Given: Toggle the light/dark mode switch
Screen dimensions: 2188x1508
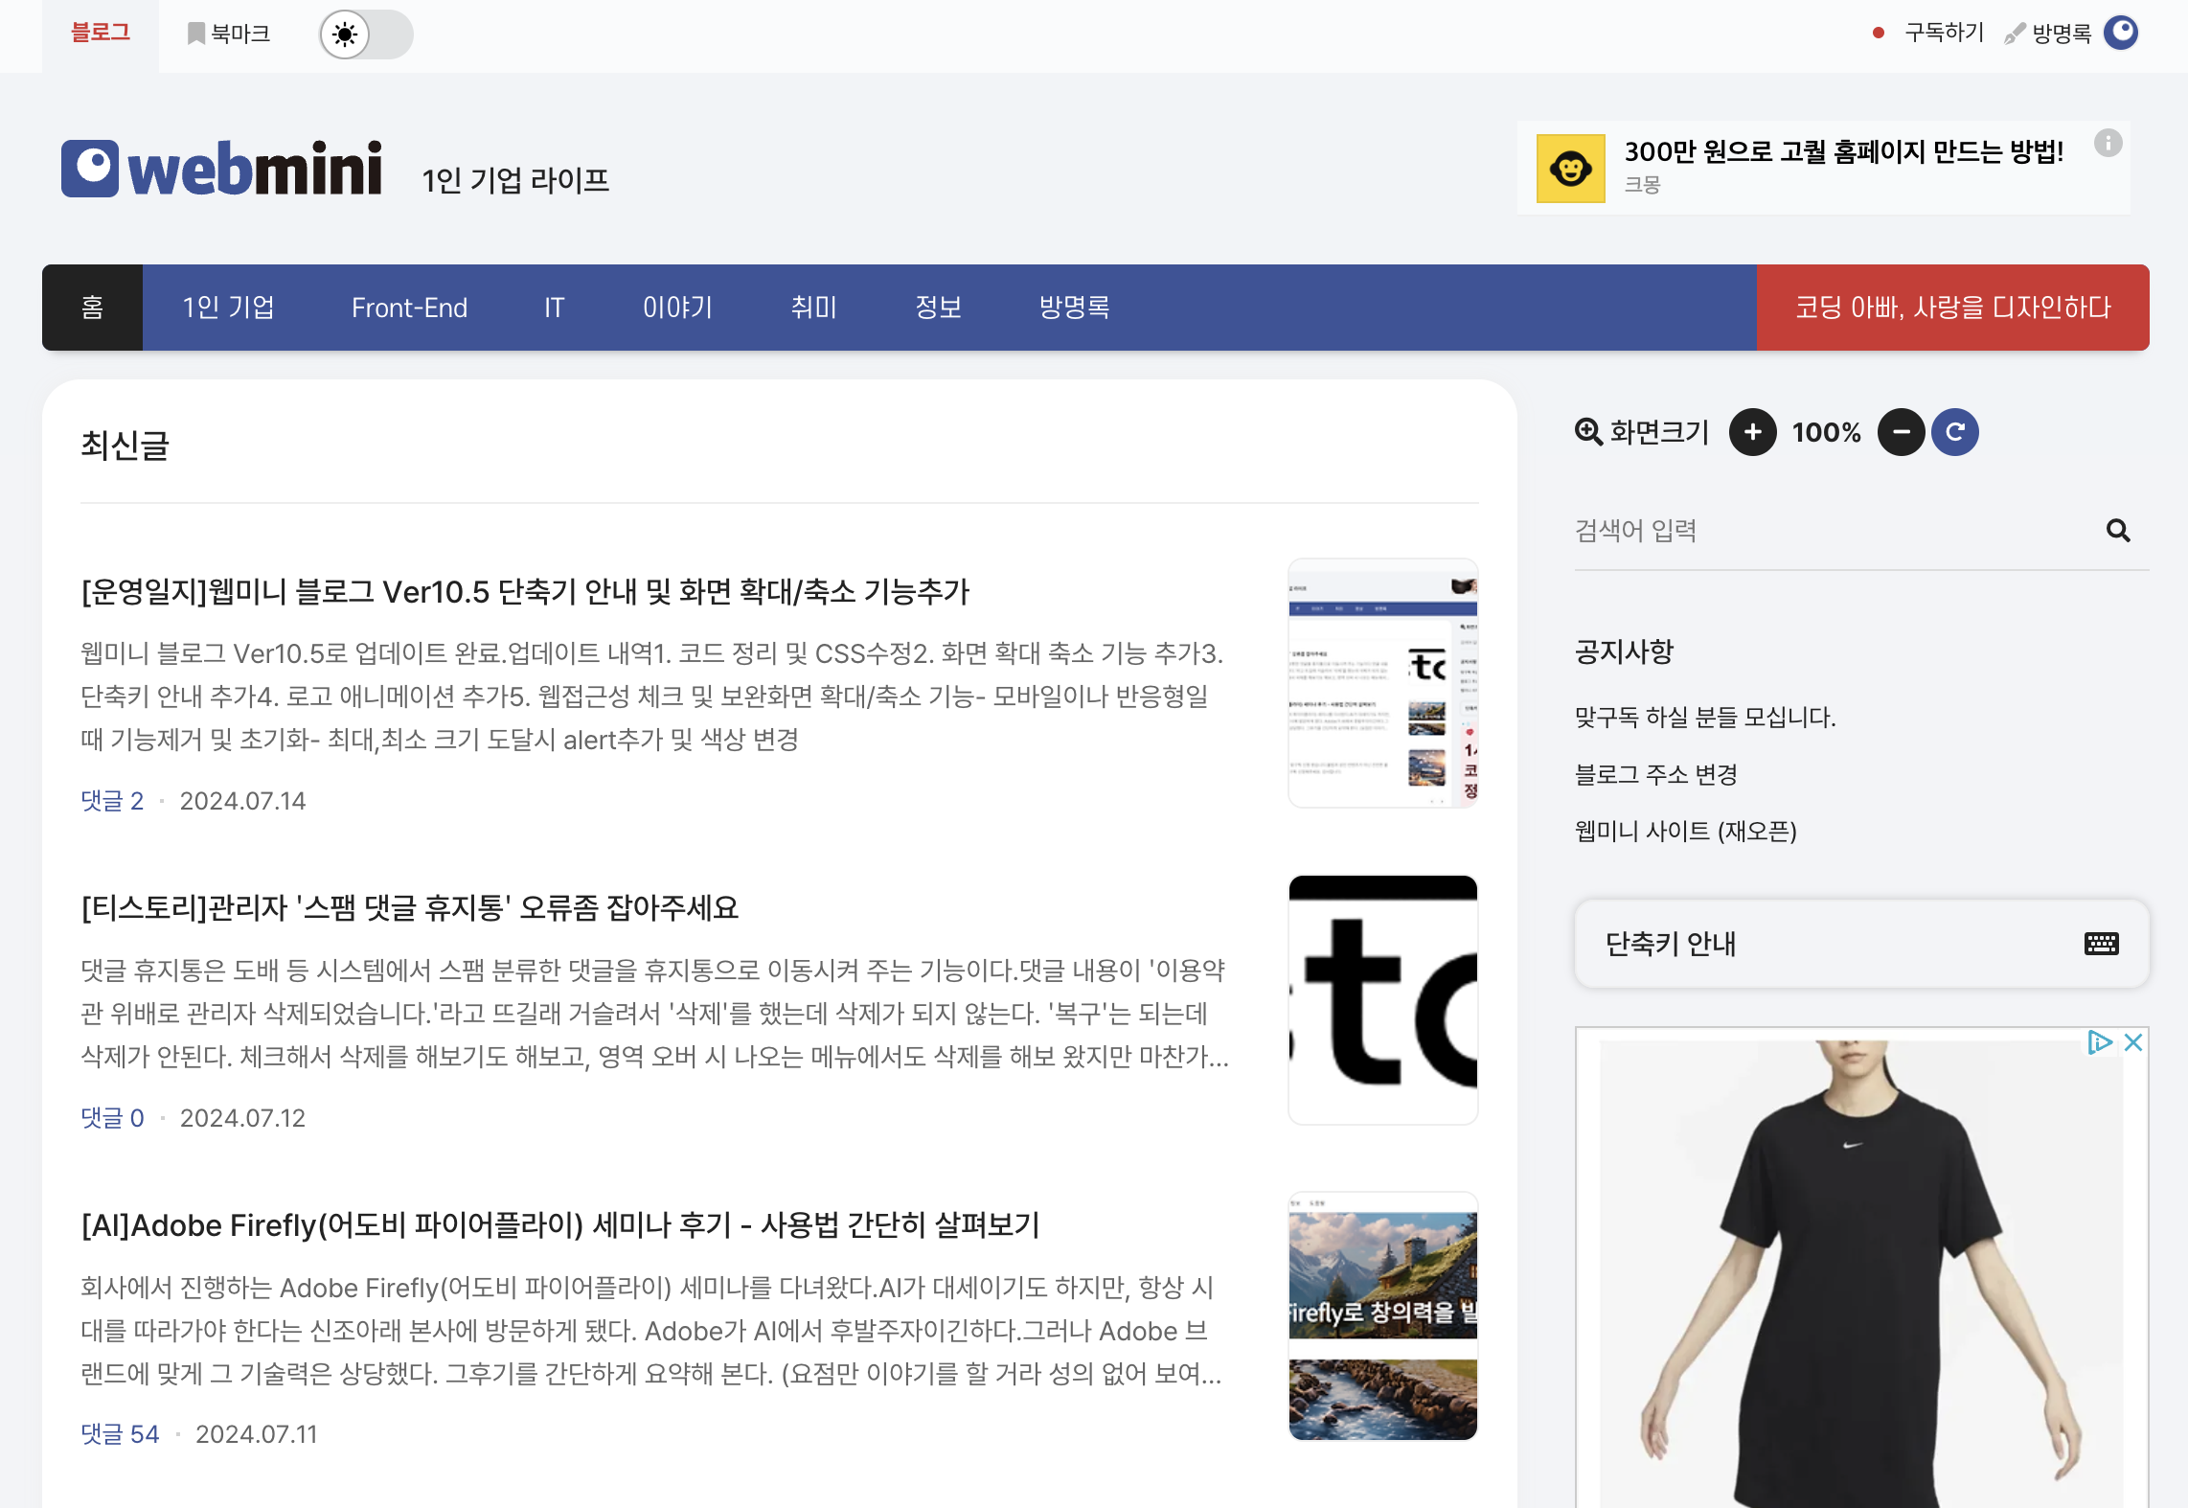Looking at the screenshot, I should coord(366,34).
